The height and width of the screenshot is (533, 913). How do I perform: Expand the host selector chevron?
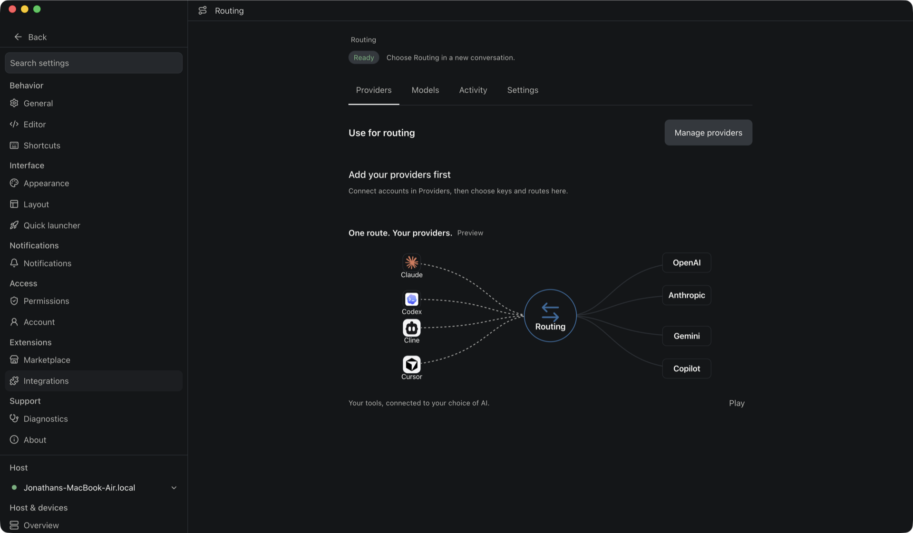[x=174, y=488]
